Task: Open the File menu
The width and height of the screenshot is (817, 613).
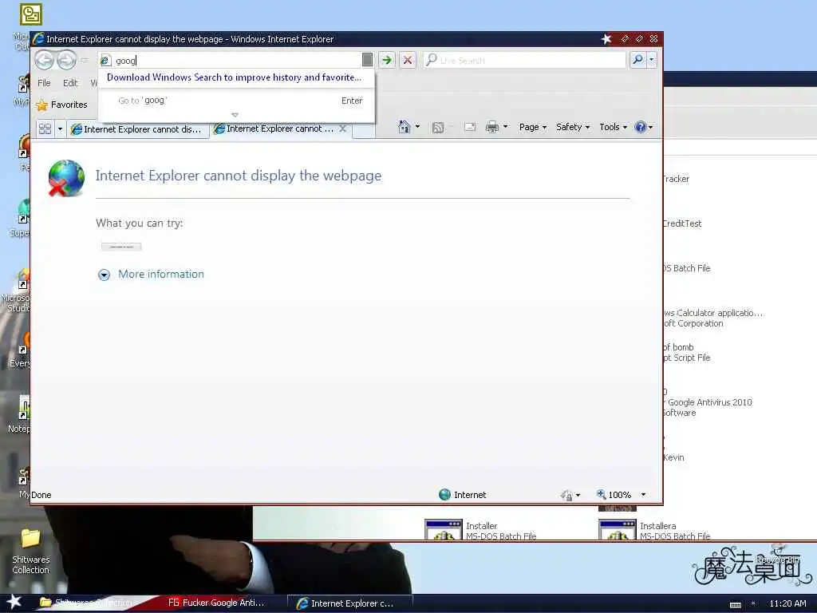Action: (44, 83)
